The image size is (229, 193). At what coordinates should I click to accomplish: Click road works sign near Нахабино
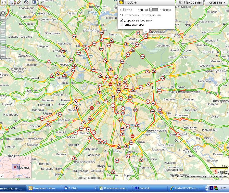(49, 62)
